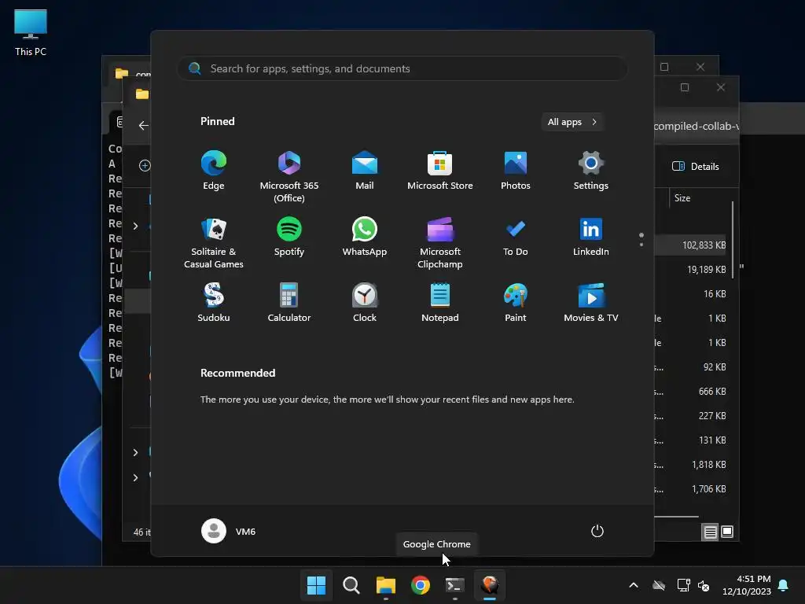
Task: Open OneDrive cloud tray icon
Action: pos(659,585)
